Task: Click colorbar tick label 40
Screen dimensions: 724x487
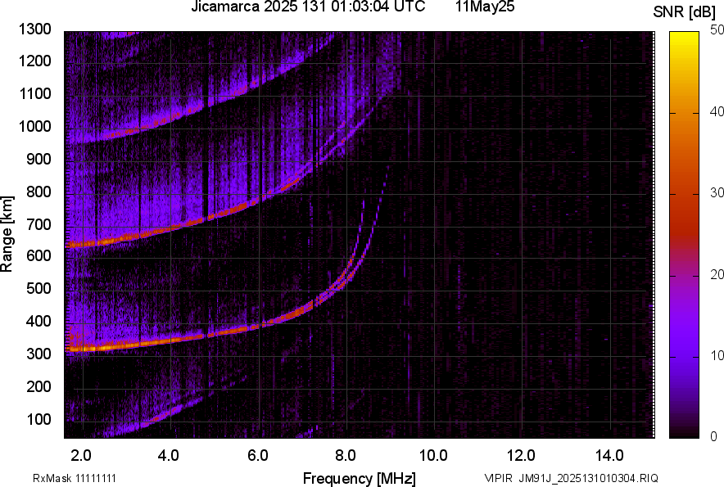Action: click(x=716, y=111)
